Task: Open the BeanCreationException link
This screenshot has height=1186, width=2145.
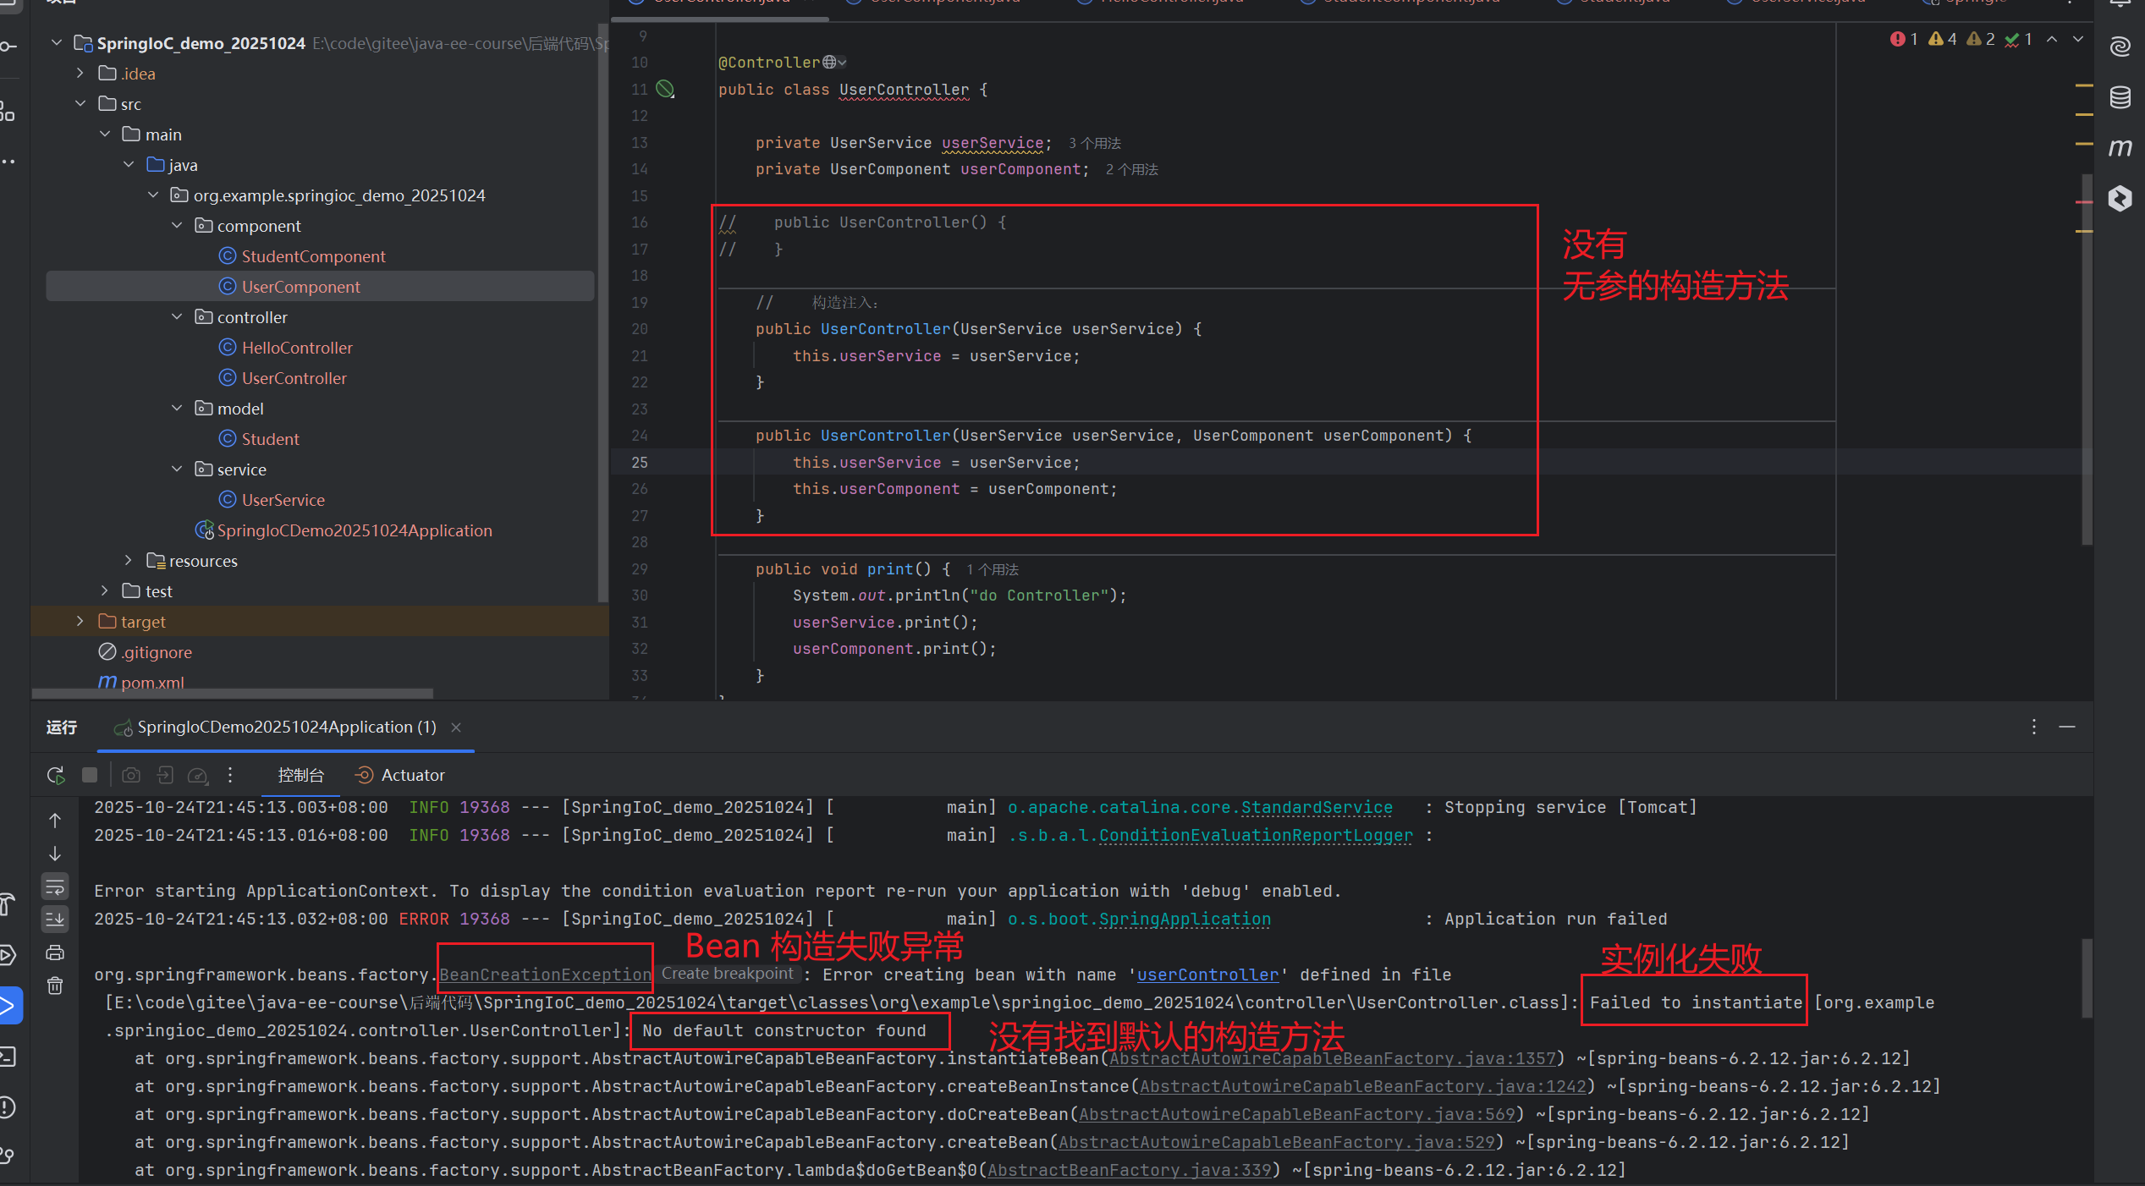Action: coord(545,975)
